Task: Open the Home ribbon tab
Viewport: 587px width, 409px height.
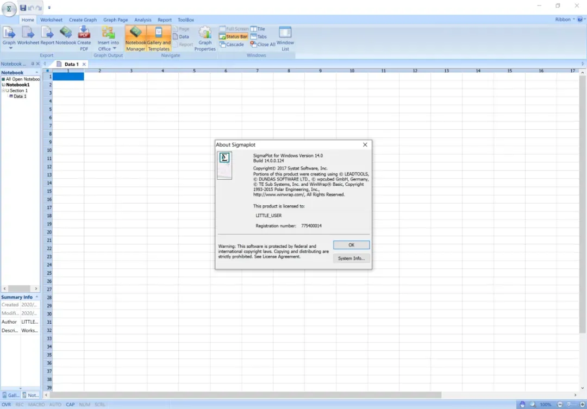Action: 28,20
